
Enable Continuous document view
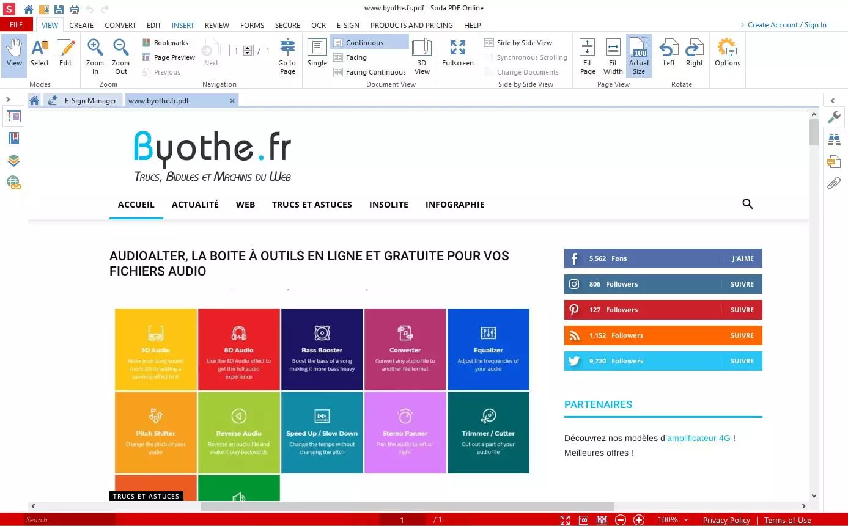(364, 43)
